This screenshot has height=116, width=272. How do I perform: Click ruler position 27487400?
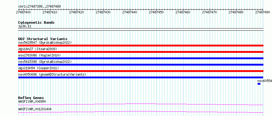(23, 12)
